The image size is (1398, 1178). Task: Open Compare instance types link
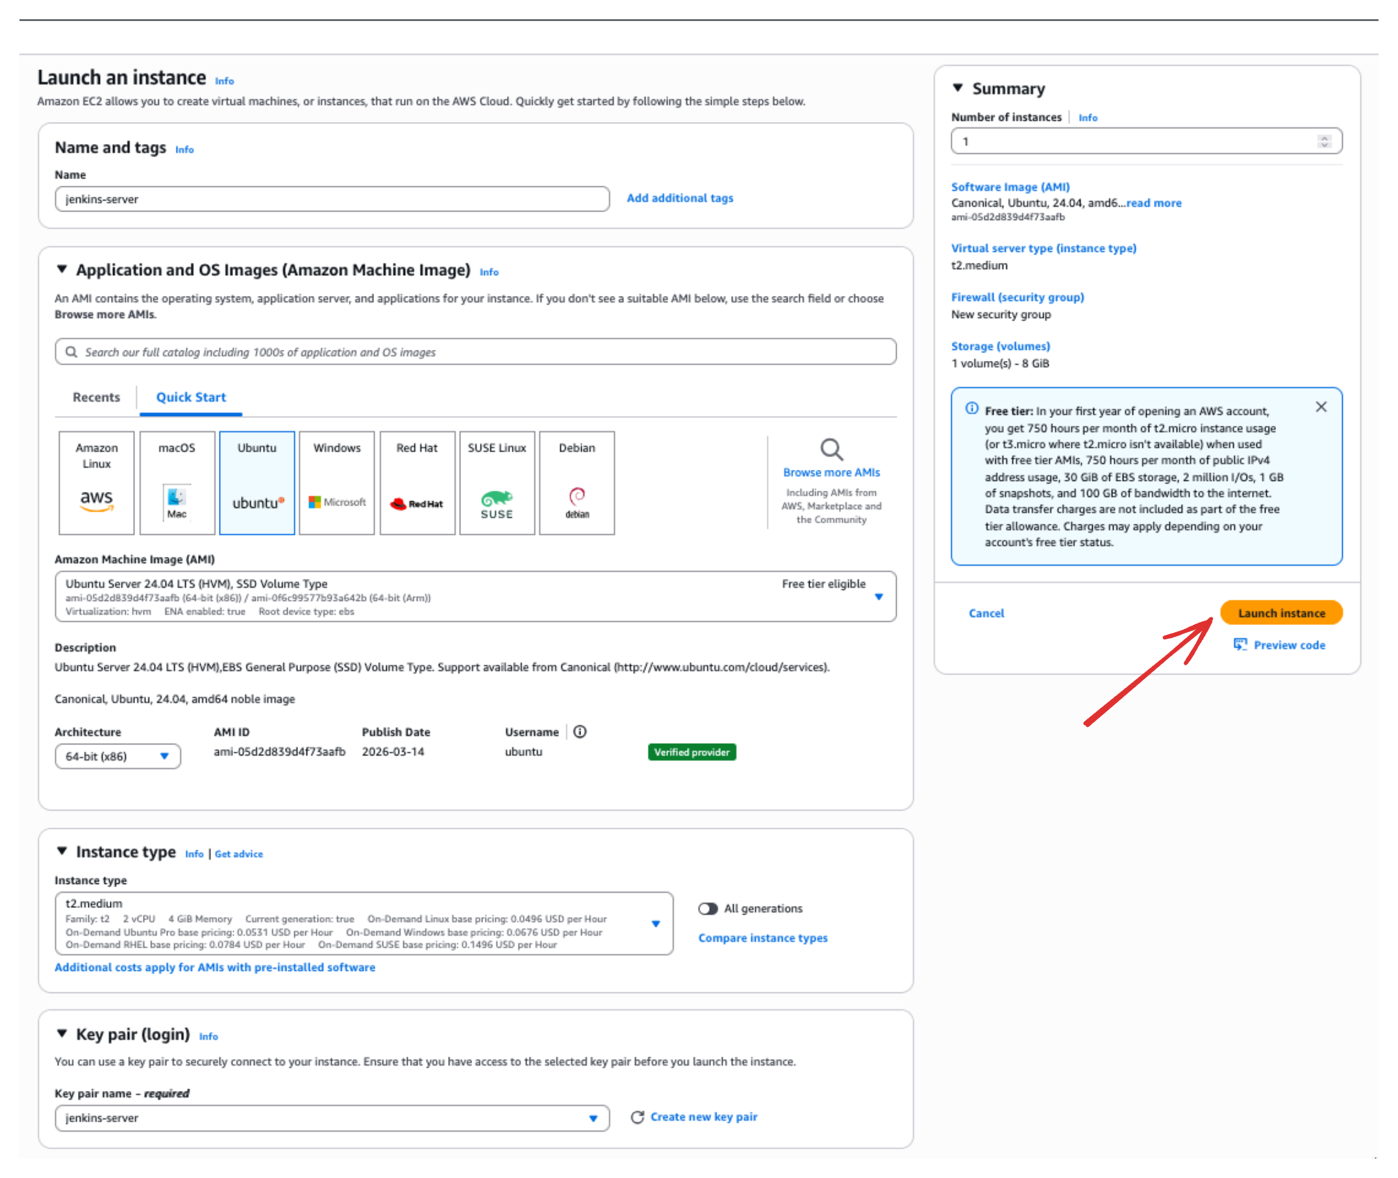[x=763, y=939]
